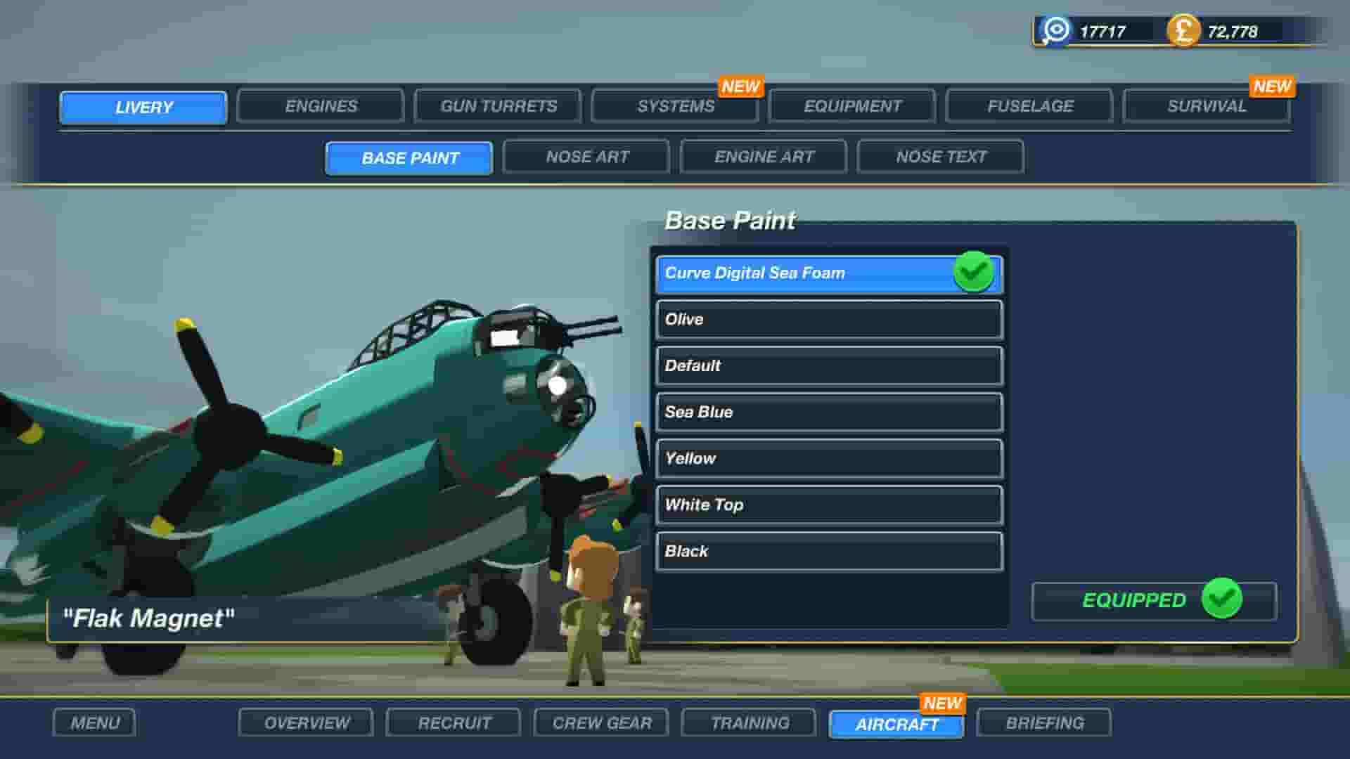1350x759 pixels.
Task: Switch to the Engine Art section
Action: (764, 157)
